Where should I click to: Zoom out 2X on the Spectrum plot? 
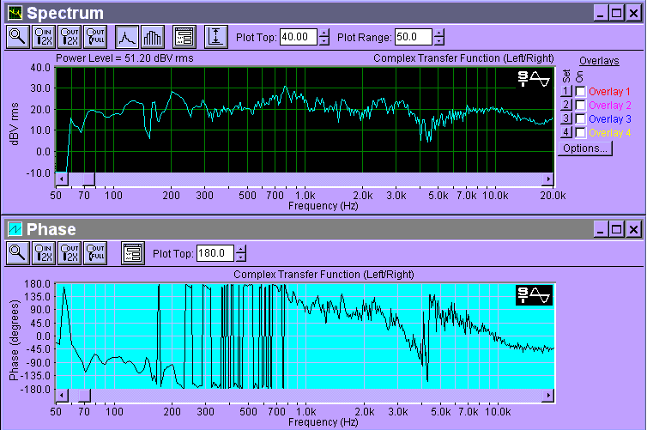tap(69, 36)
